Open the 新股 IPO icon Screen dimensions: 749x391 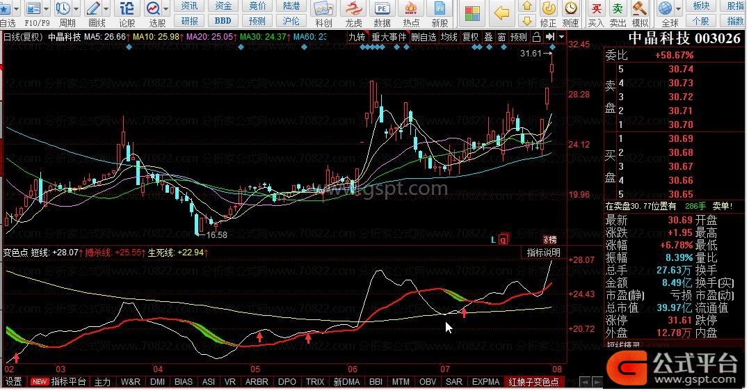pyautogui.click(x=440, y=8)
